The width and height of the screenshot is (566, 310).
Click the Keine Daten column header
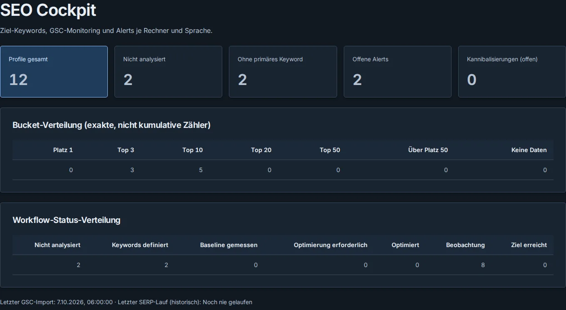(529, 150)
